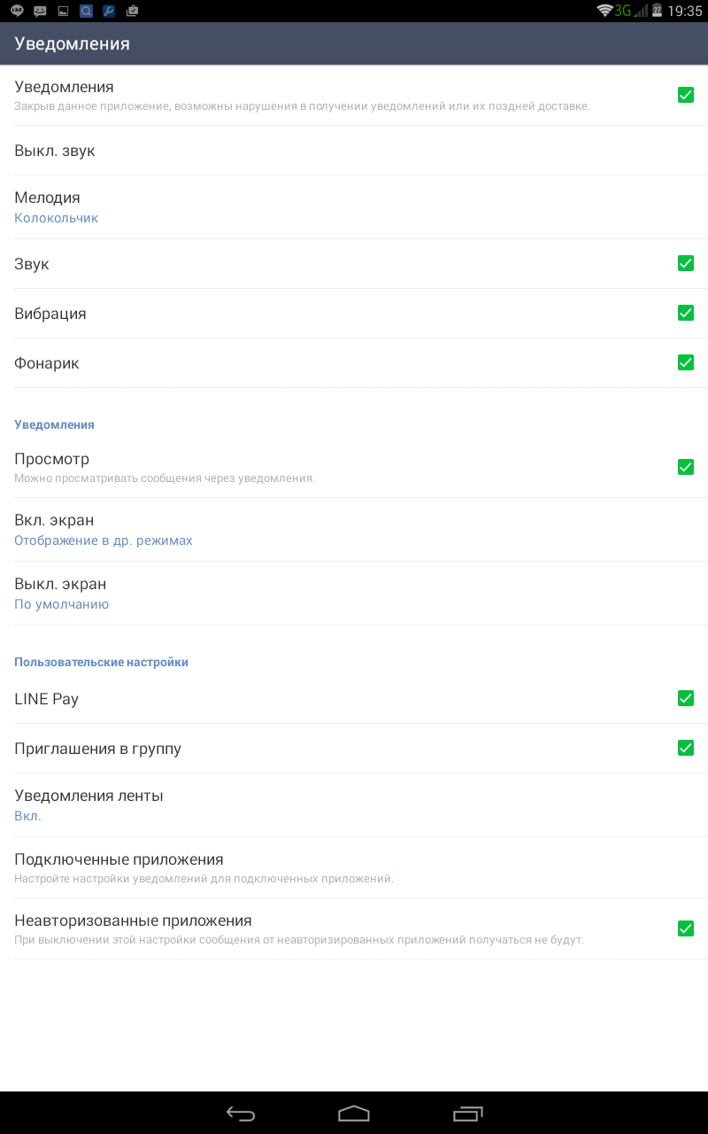Tap the Wi-Fi signal status icon
Viewport: 708px width, 1134px height.
pos(605,11)
